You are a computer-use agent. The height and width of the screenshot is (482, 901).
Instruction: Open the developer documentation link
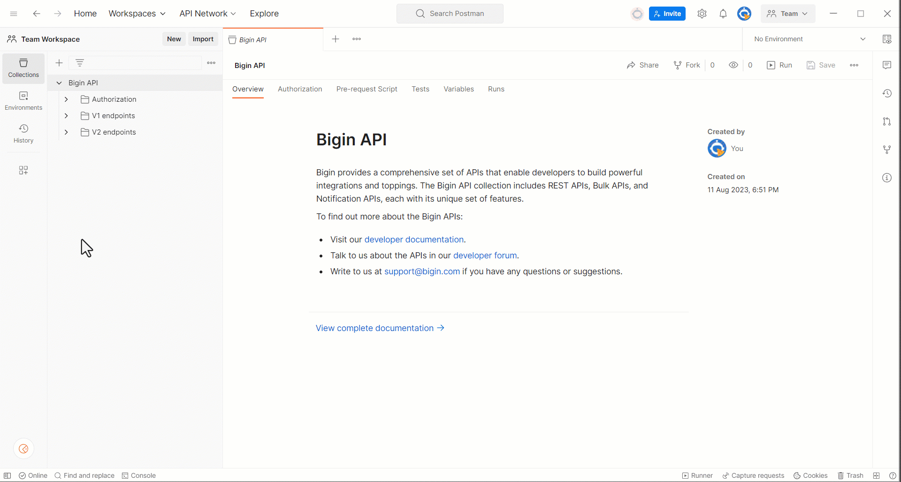[414, 240]
